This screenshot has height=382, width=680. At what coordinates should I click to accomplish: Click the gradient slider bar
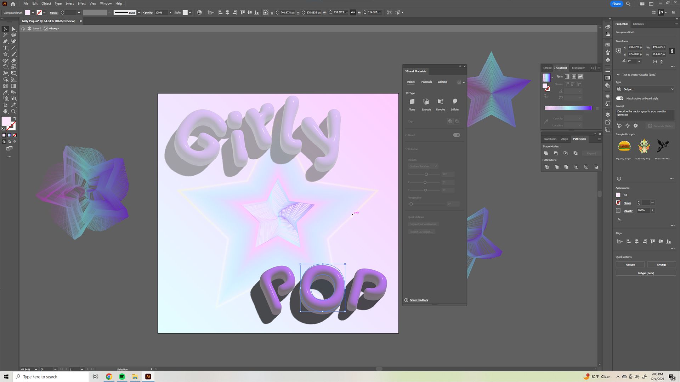(x=568, y=108)
